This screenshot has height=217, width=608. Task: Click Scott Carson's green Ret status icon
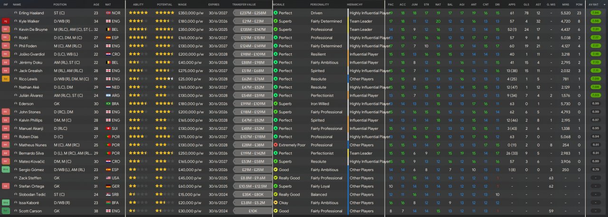[6, 211]
